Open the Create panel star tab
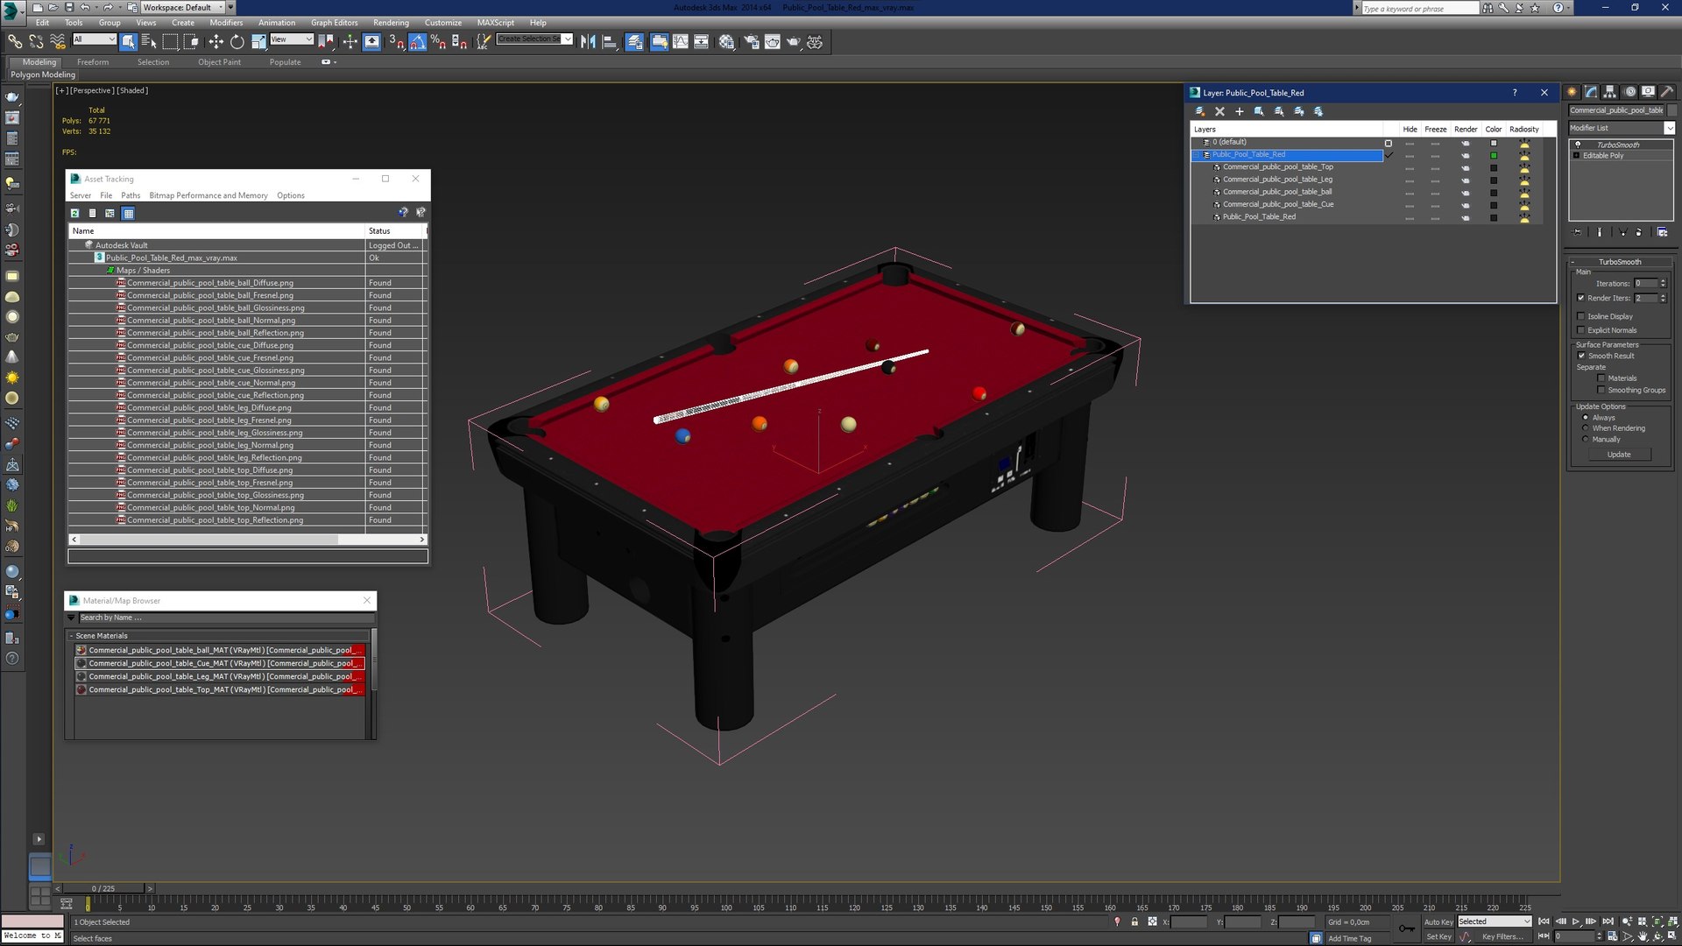This screenshot has width=1682, height=946. (1572, 92)
